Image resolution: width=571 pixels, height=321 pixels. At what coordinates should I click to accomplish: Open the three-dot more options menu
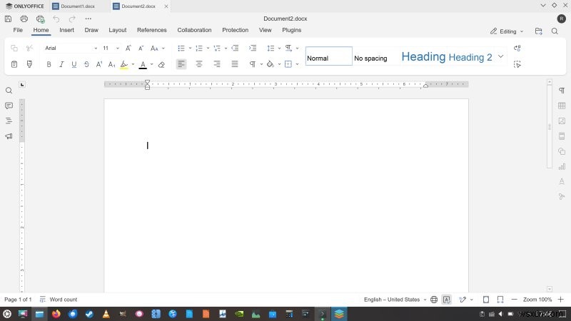click(88, 19)
